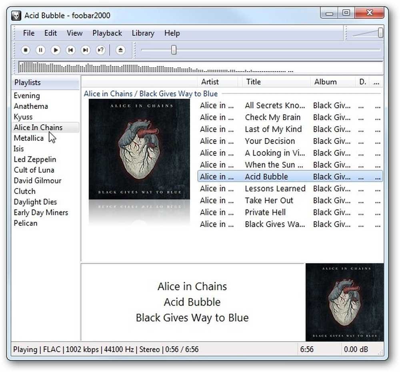Select the Metallica playlist
400x372 pixels.
29,138
